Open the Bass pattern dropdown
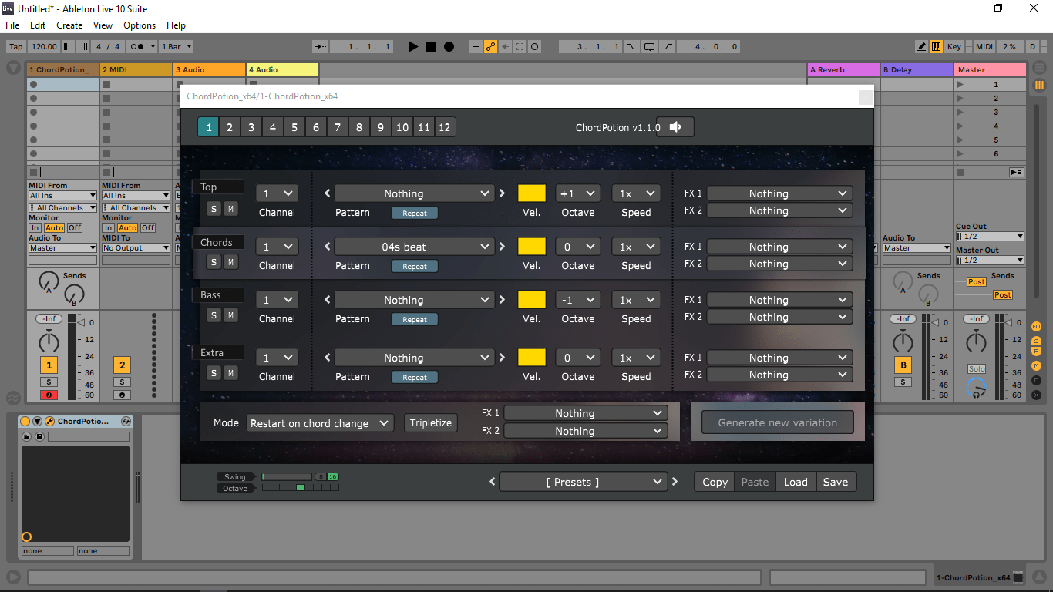The image size is (1053, 592). 414,300
